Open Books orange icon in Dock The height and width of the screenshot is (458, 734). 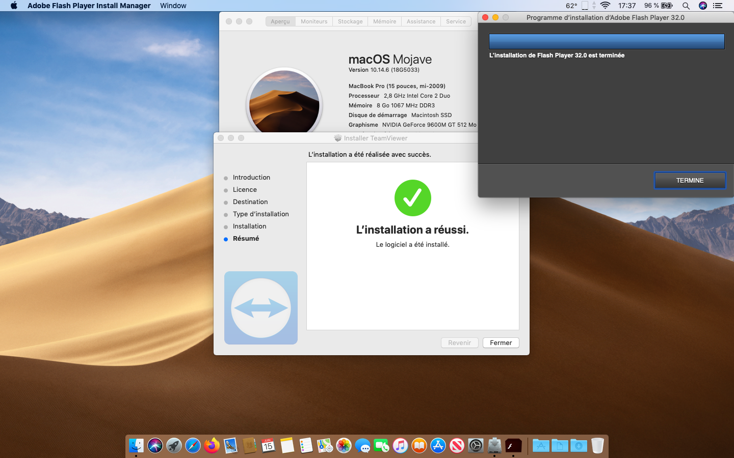tap(419, 446)
